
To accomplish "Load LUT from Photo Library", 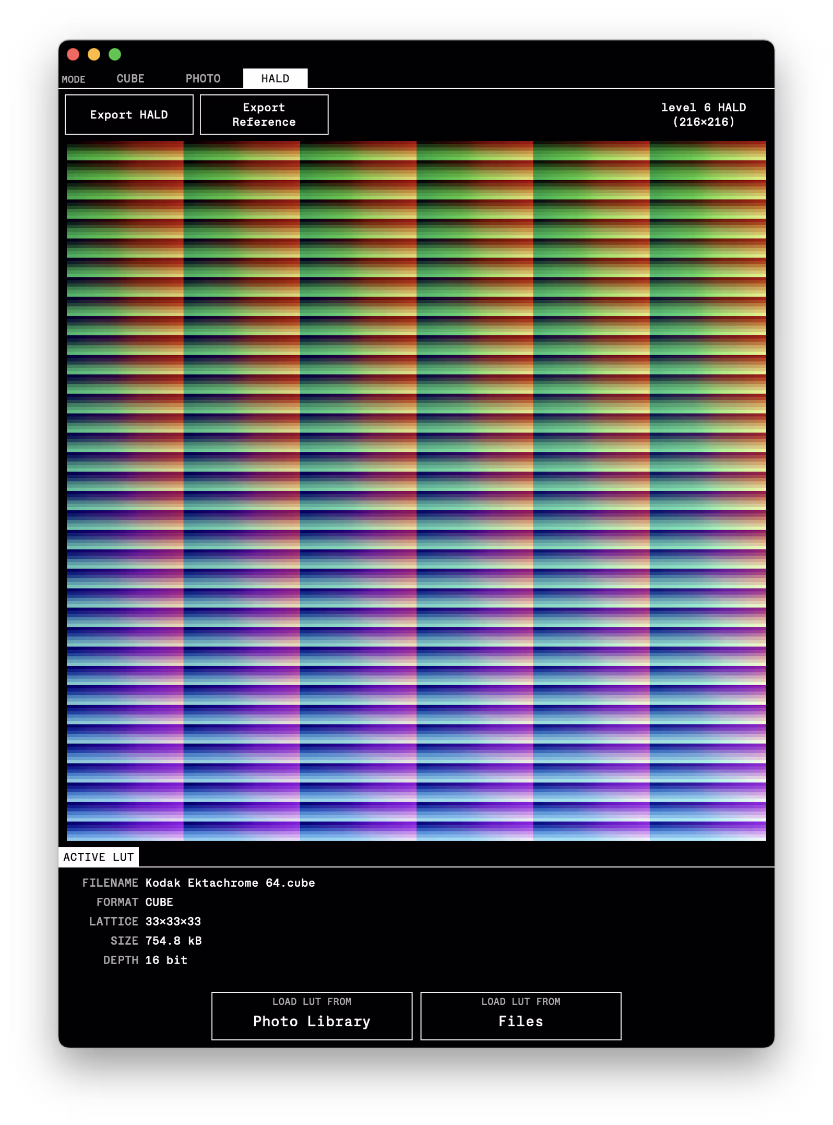I will click(312, 1016).
